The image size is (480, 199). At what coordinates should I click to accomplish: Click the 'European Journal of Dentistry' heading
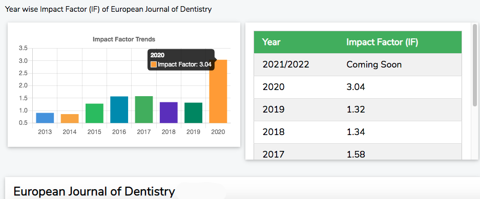[x=94, y=192]
